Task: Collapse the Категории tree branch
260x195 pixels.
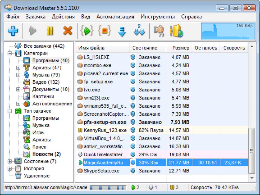Action: (9, 53)
